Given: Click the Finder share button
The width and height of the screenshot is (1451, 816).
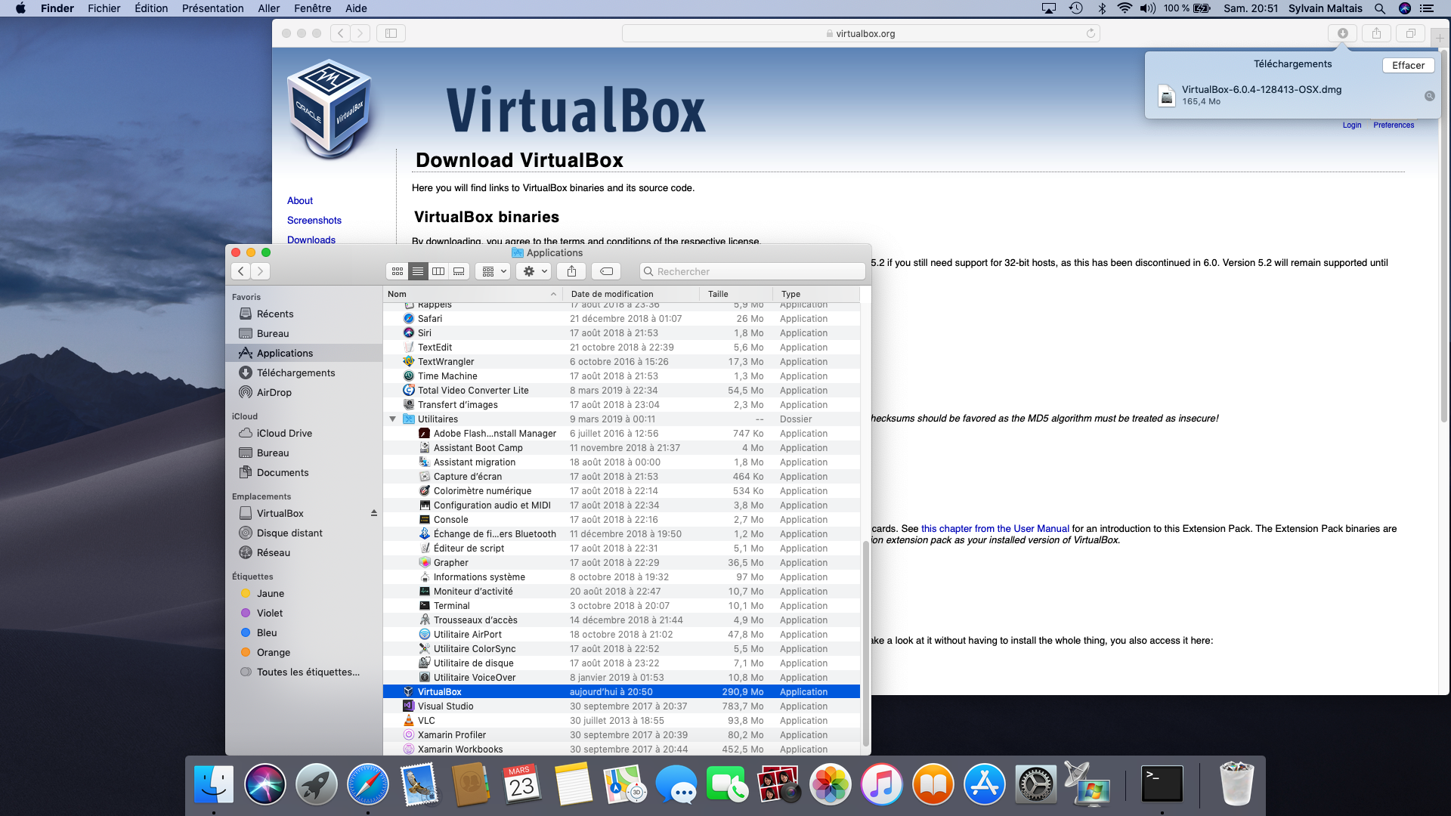Looking at the screenshot, I should pos(571,271).
